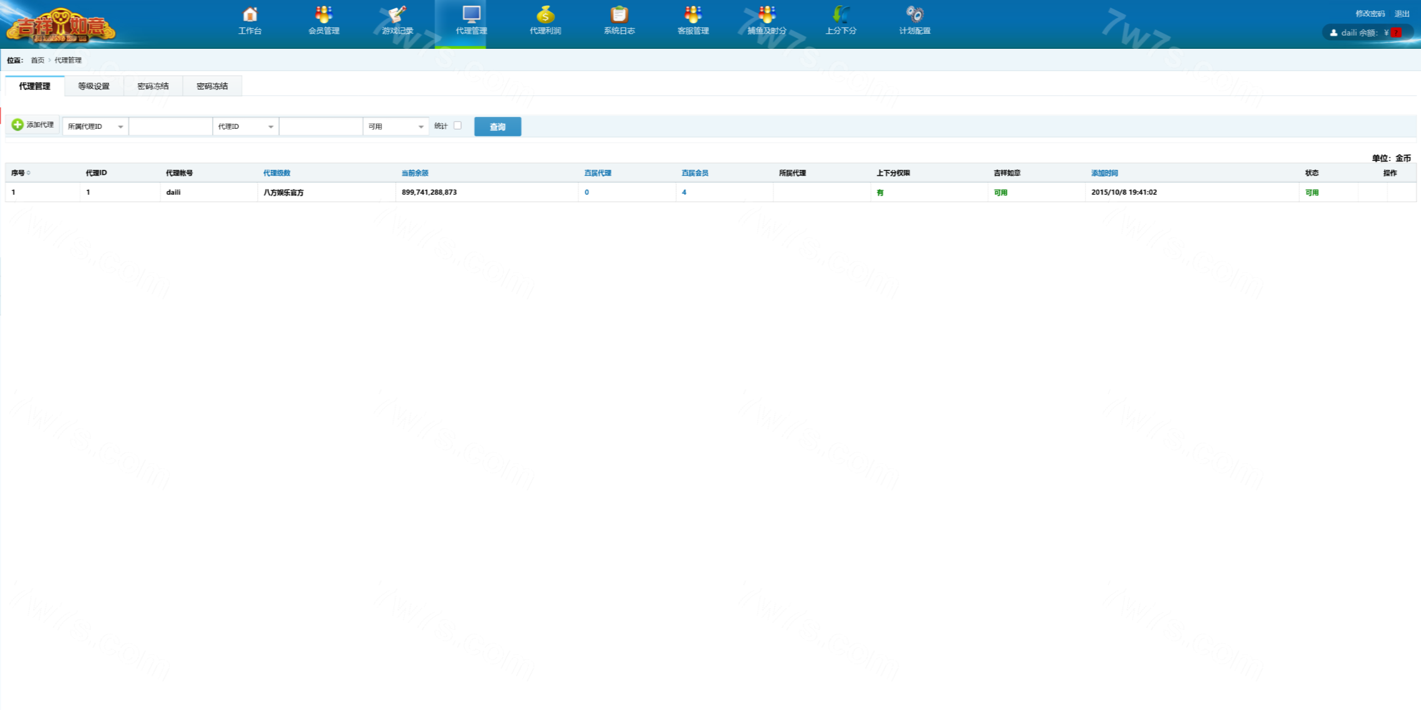Open the 代理ID filter dropdown

(x=245, y=127)
